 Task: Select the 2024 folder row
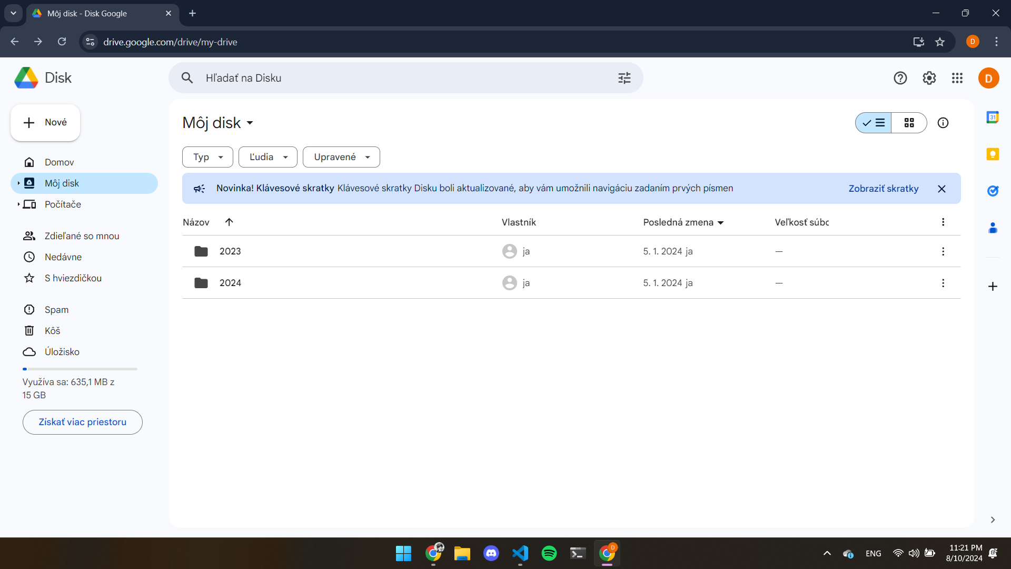pyautogui.click(x=571, y=283)
